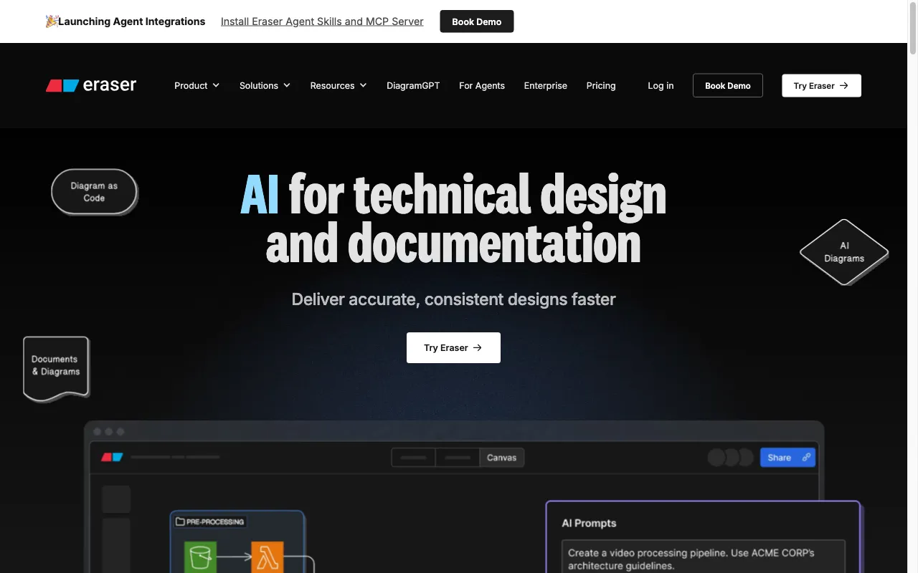Click the Diagram as Code badge

tap(94, 192)
